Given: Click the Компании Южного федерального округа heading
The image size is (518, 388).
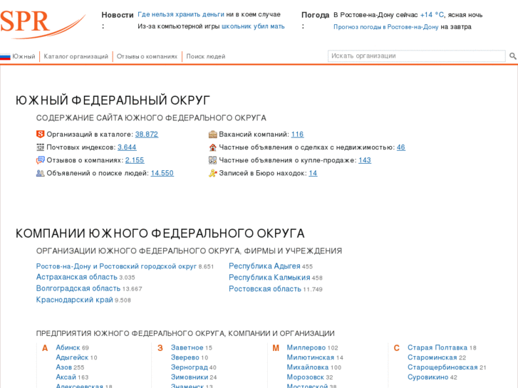Looking at the screenshot, I should [x=160, y=234].
